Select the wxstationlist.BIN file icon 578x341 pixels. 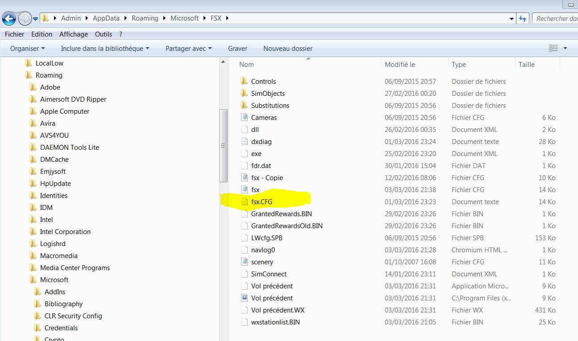(x=244, y=322)
